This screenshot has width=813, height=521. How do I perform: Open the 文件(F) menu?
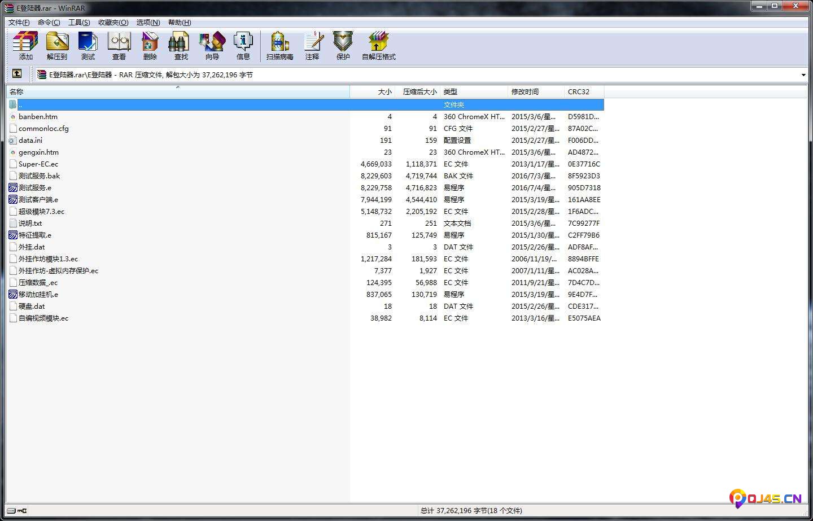19,23
